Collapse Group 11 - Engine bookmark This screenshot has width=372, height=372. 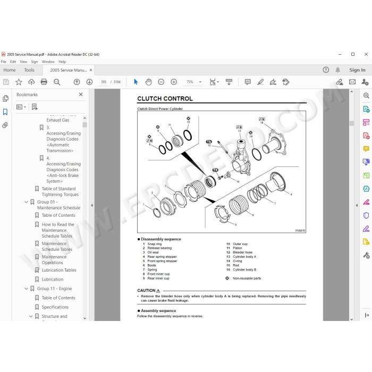(27, 289)
